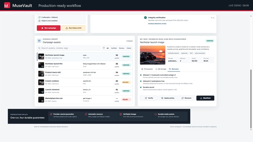Select the Northstar launch image asset title
Screen dimensions: 253x142
[55, 55]
